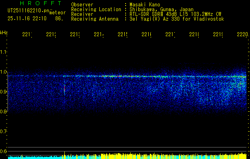
Task: Click the 0.7 frequency axis label
Action: [3, 132]
